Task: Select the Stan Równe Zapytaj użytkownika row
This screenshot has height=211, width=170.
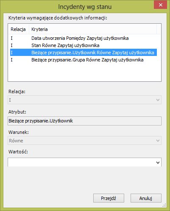Action: click(x=84, y=45)
